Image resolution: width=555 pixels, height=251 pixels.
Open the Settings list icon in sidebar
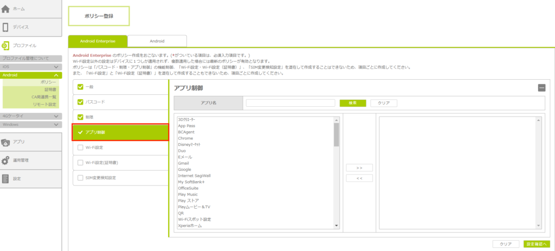click(x=6, y=178)
